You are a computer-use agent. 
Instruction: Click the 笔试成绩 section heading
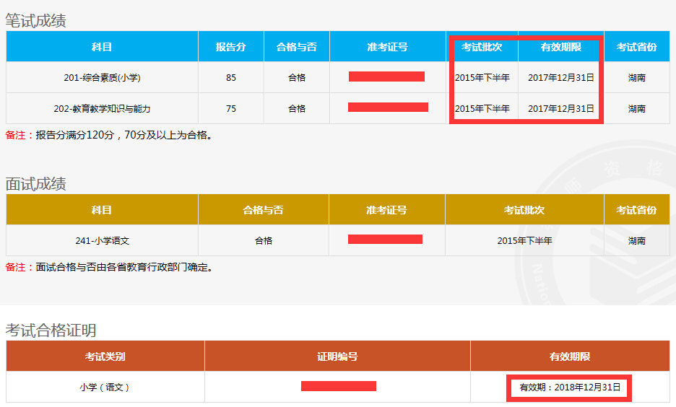(36, 21)
